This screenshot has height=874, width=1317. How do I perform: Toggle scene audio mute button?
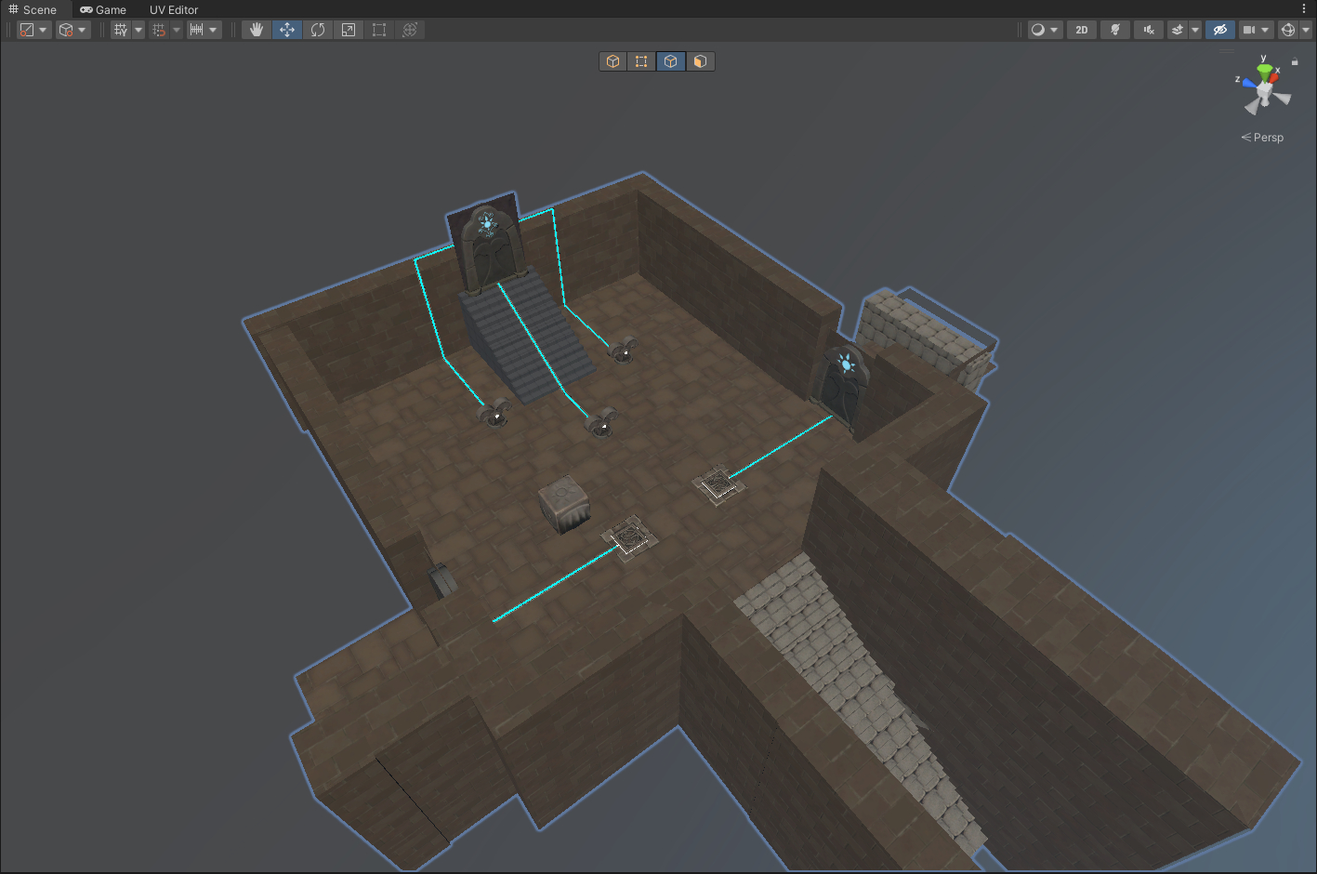pos(1149,30)
